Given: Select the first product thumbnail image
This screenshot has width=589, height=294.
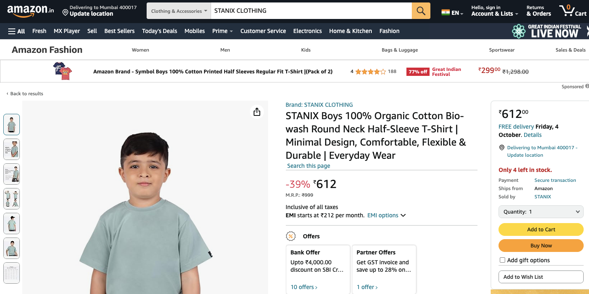Looking at the screenshot, I should pos(12,125).
